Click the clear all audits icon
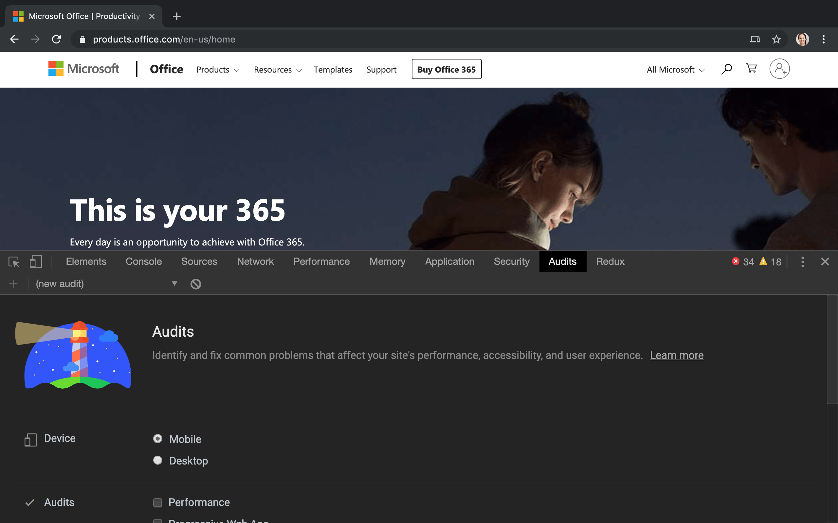The height and width of the screenshot is (523, 838). coord(196,284)
